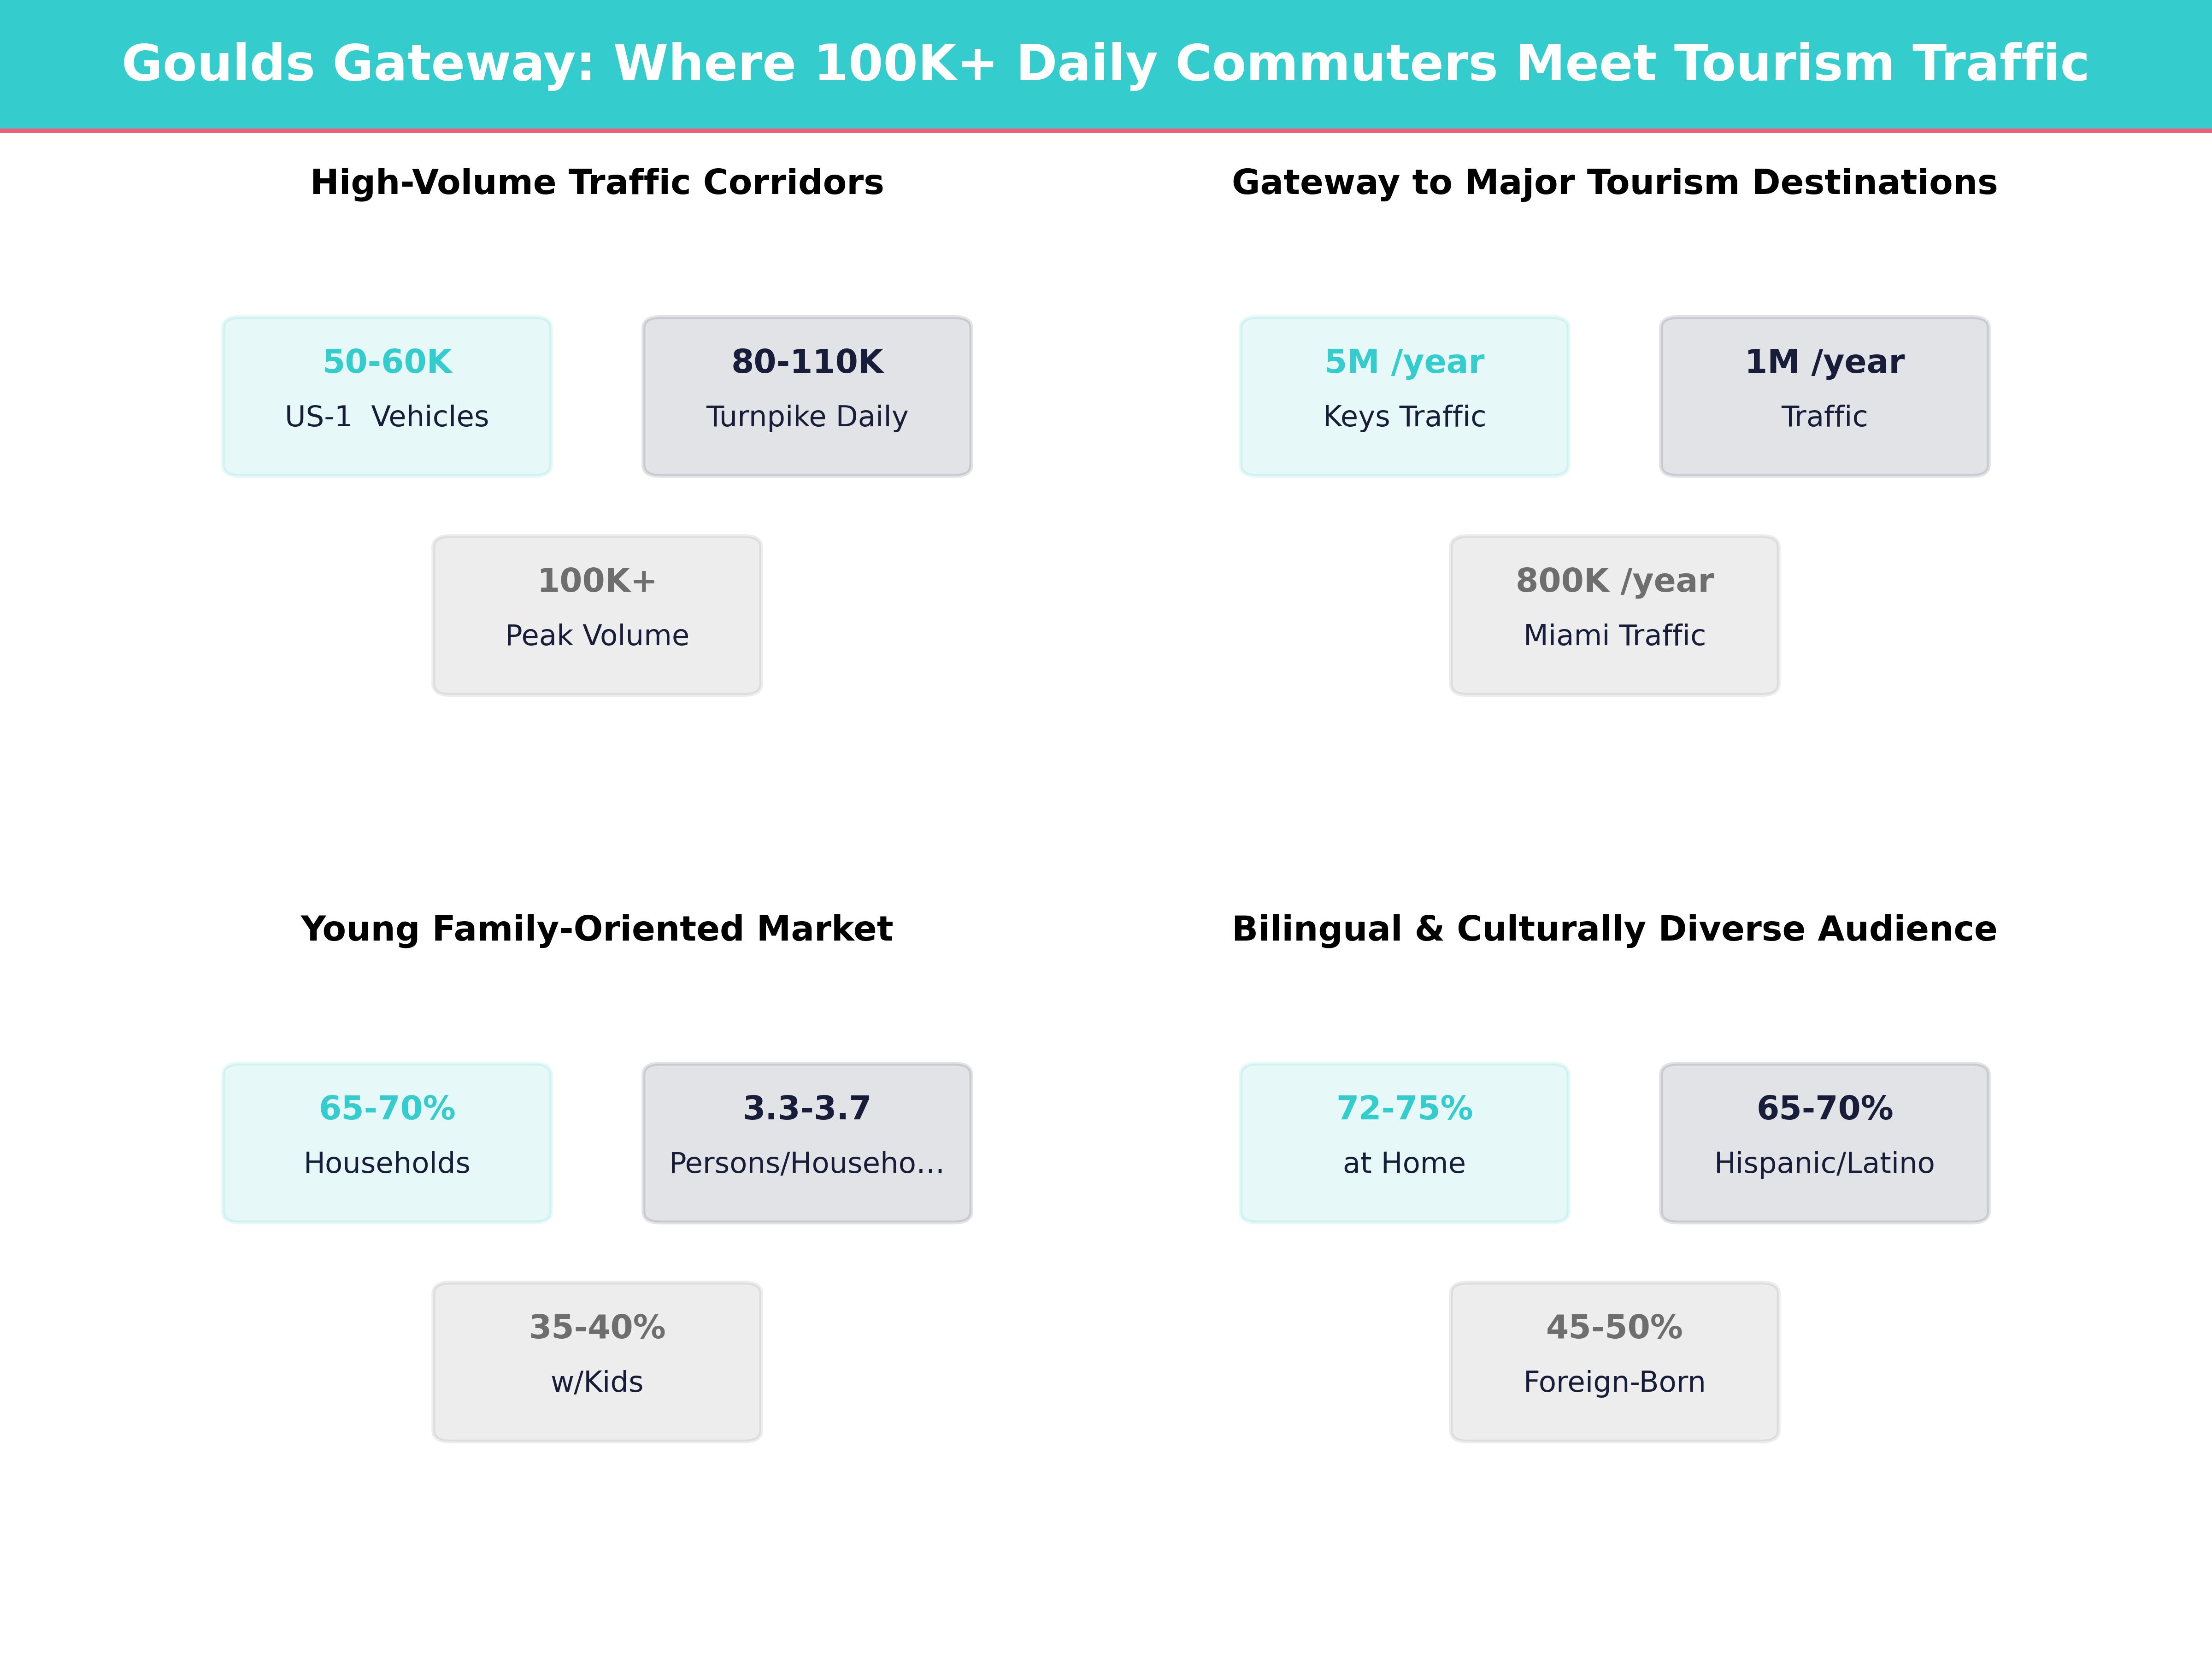Select the 80-110K Turnpike Daily card

(x=807, y=396)
